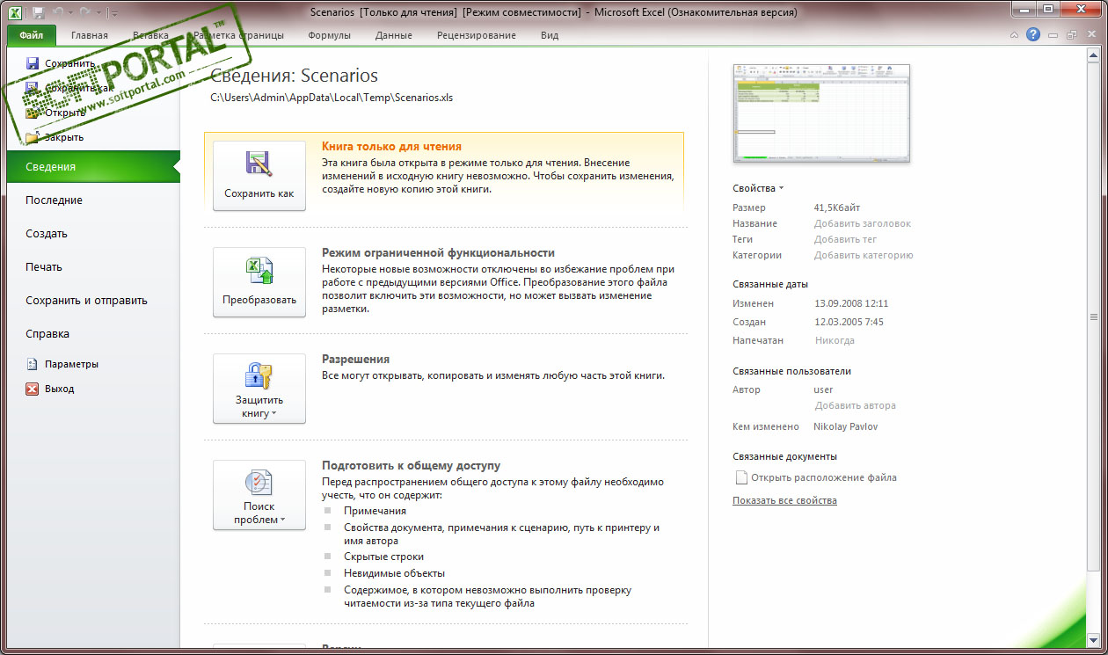This screenshot has width=1108, height=655.
Task: Click the author name 'user'
Action: point(823,389)
